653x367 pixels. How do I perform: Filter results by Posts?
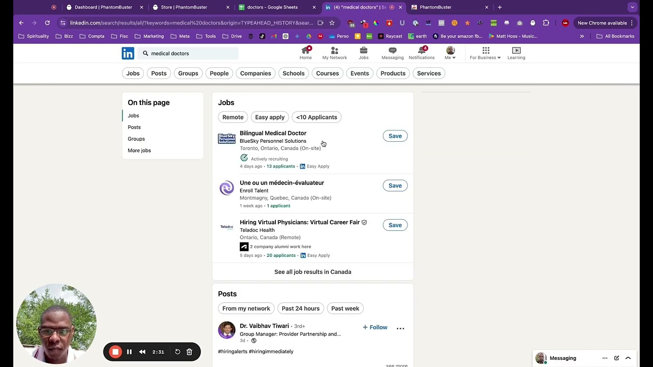pyautogui.click(x=159, y=73)
